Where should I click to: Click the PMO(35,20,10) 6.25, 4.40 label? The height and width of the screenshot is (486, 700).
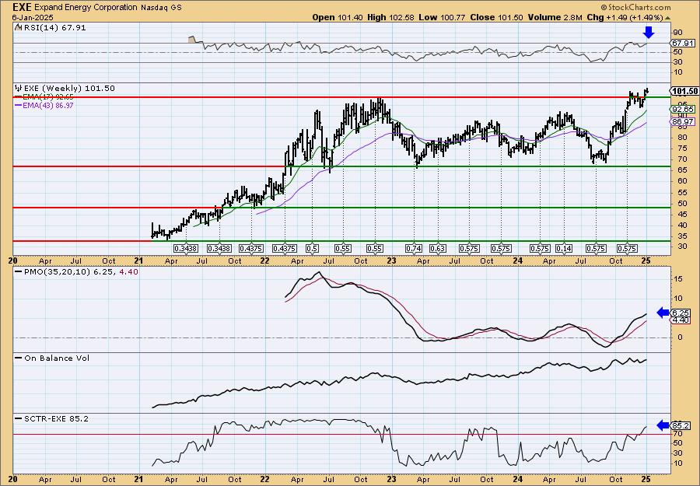[81, 271]
